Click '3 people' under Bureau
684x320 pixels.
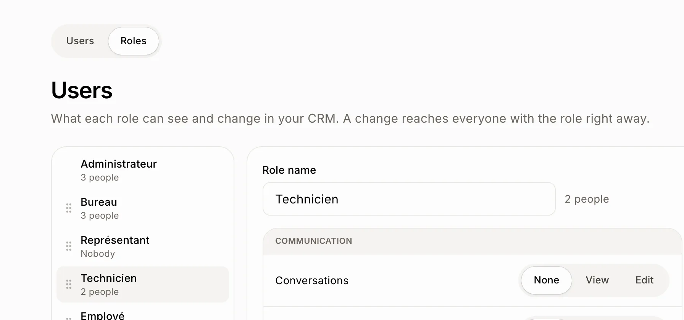[100, 216]
